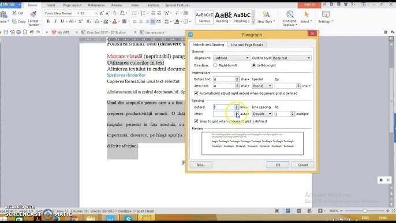Screen dimensions: 396x223
Task: Click the red font color swatch icon
Action: pyautogui.click(x=114, y=21)
